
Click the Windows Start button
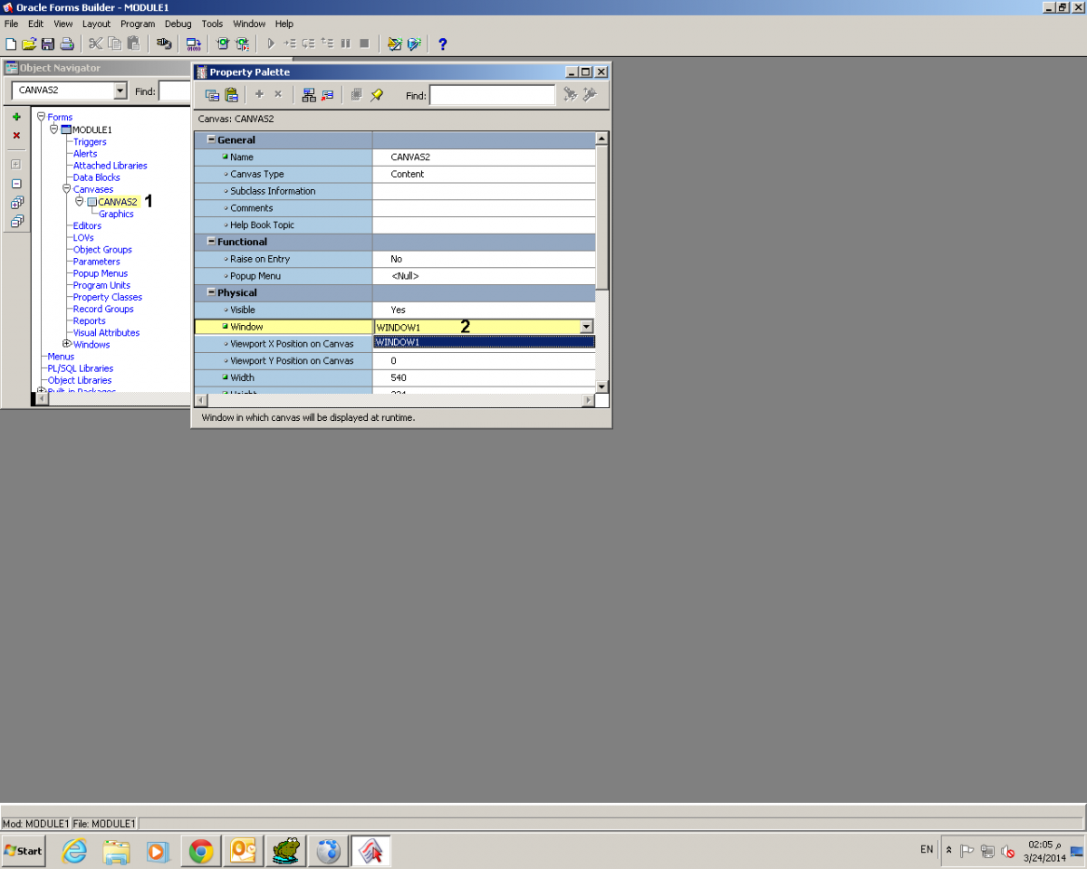(x=24, y=851)
